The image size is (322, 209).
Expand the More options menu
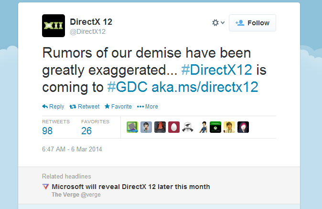(x=148, y=107)
